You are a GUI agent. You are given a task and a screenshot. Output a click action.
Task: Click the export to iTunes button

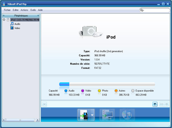127,115
